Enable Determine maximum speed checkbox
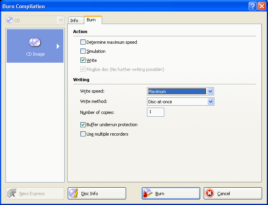 pos(83,42)
